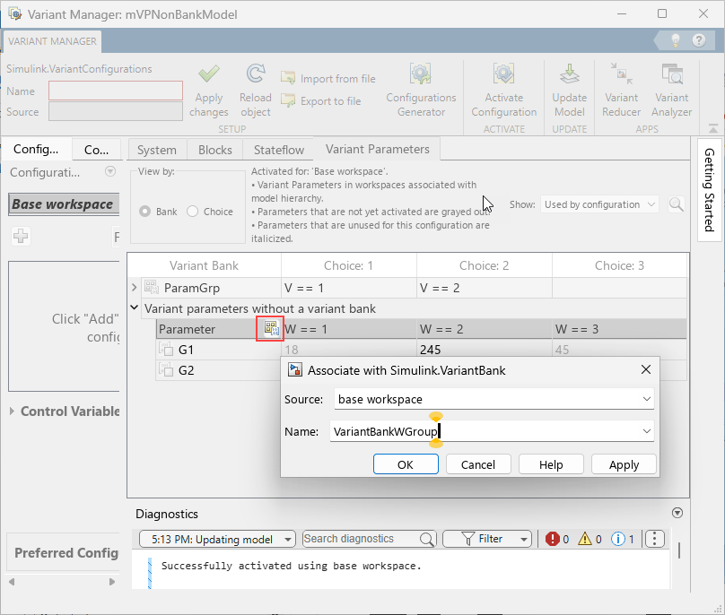Open the Filter dropdown in Diagnostics
This screenshot has height=615, width=725.
click(486, 539)
